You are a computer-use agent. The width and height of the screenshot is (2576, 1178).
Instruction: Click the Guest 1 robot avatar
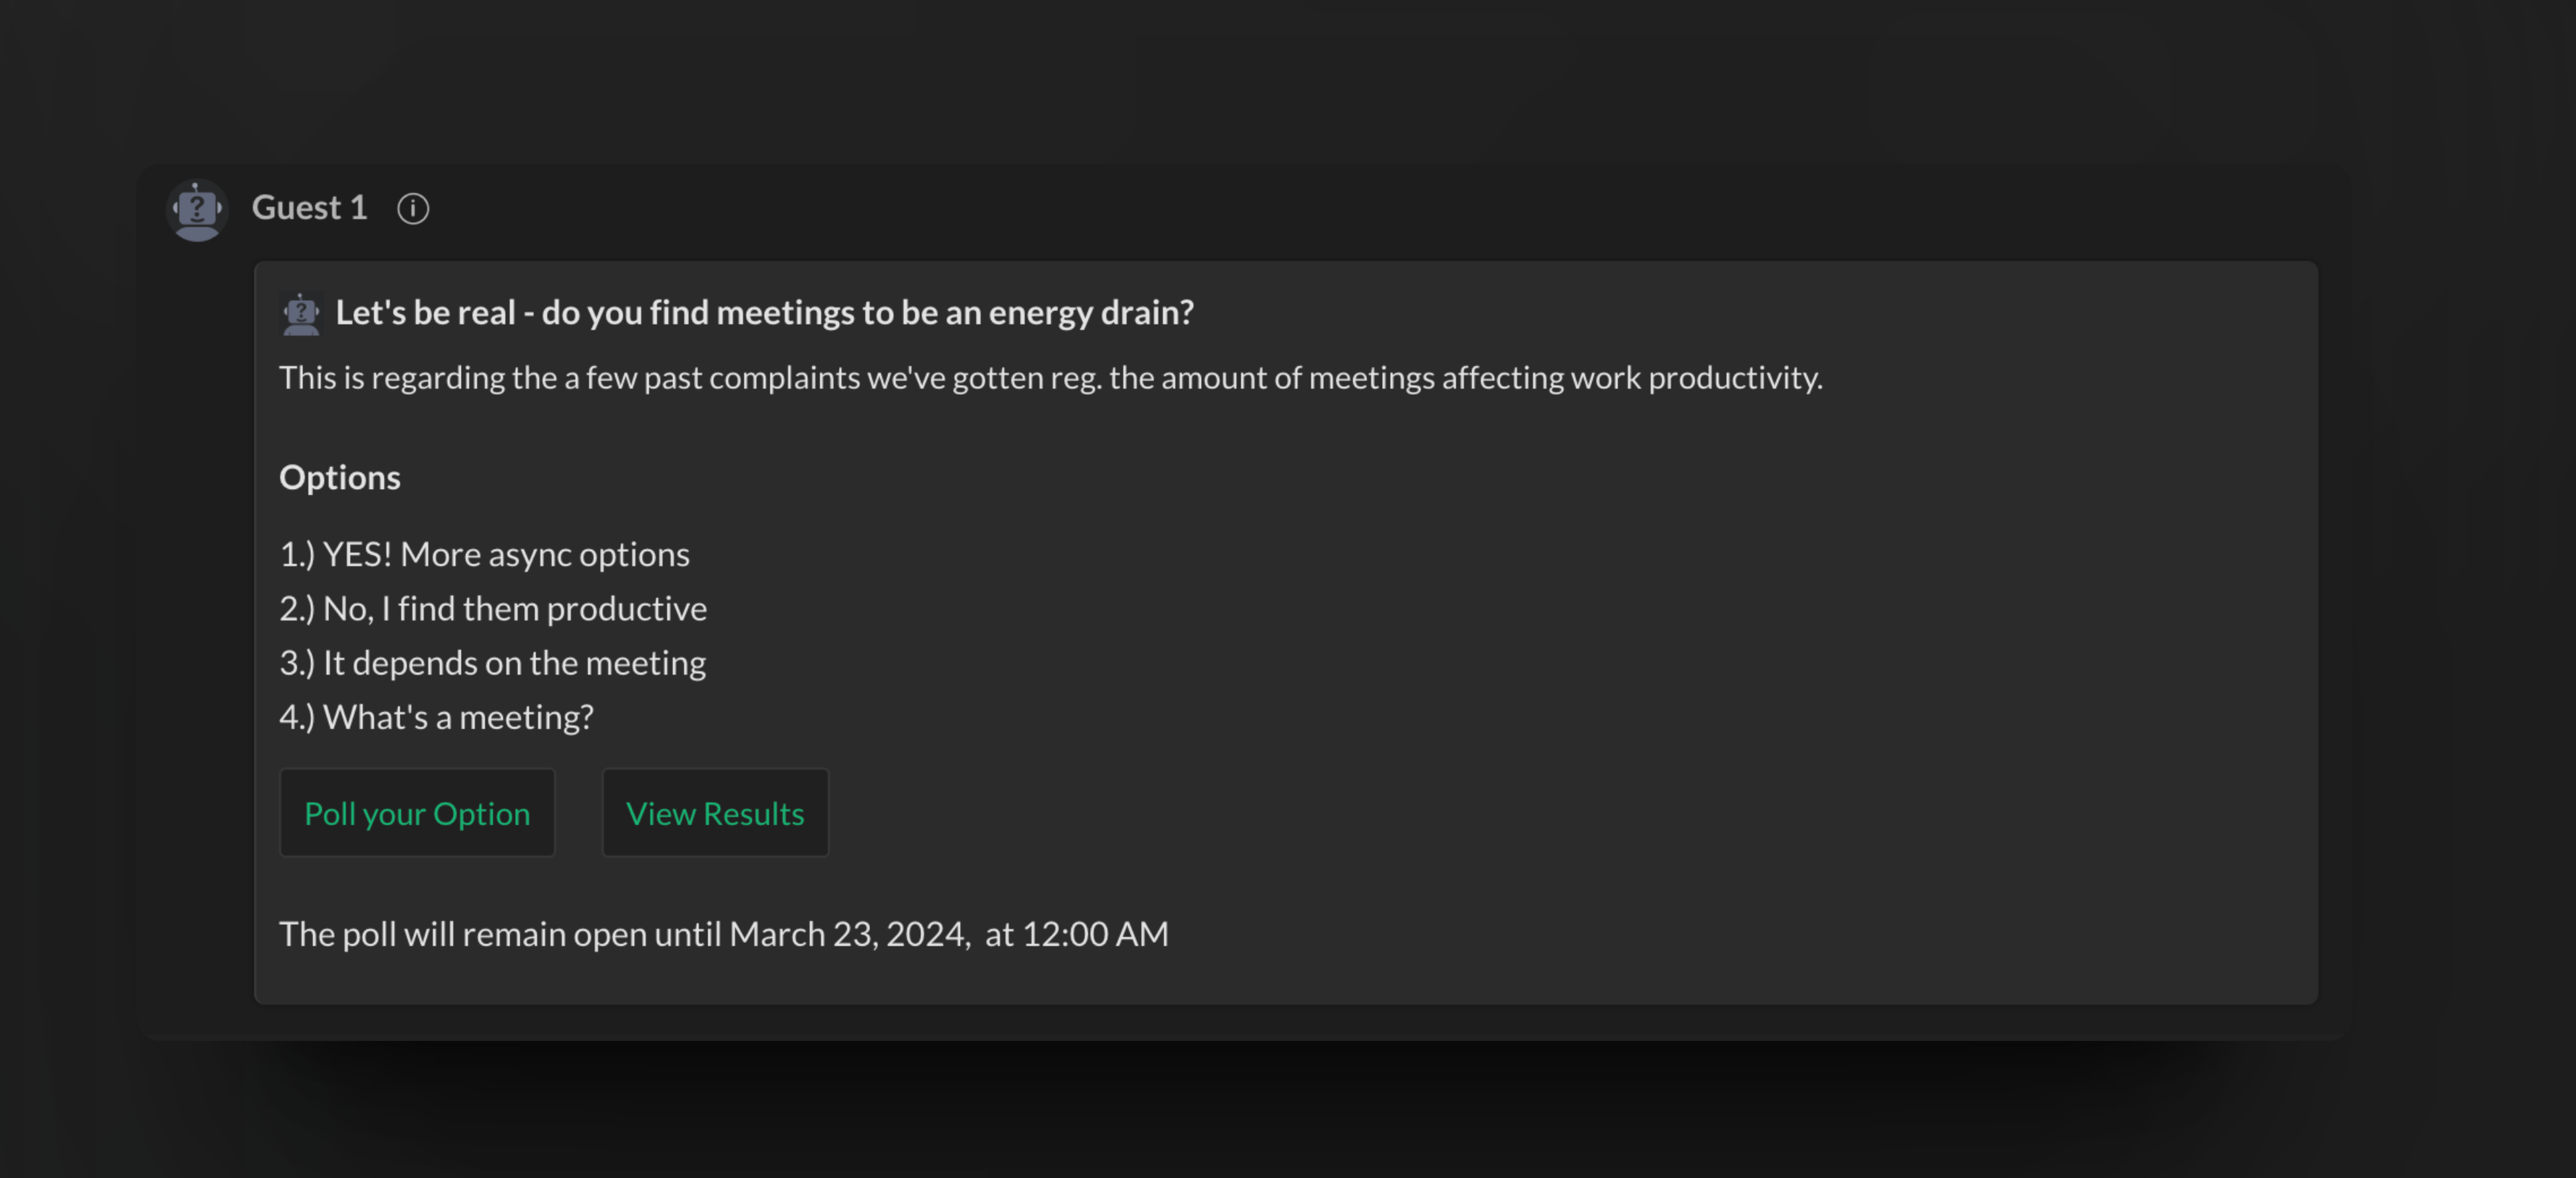(197, 210)
